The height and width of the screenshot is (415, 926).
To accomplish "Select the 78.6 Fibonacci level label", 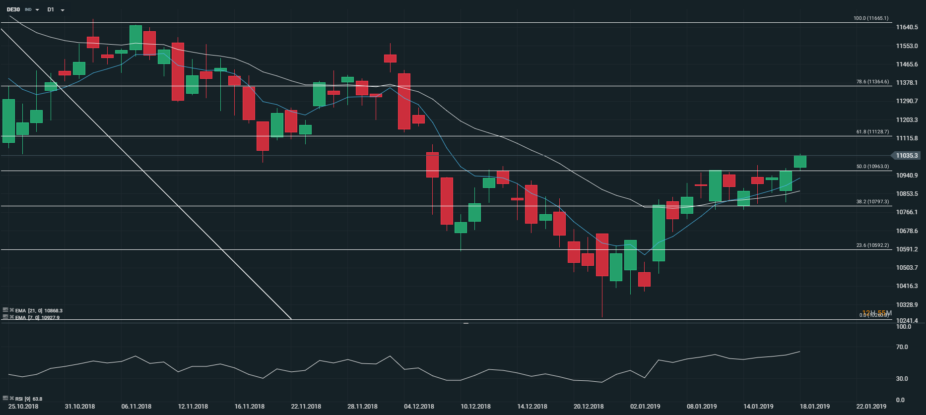I will [x=872, y=82].
